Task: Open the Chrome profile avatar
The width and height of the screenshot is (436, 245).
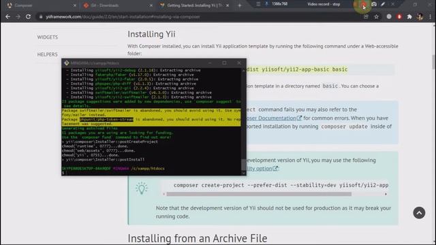Action: point(420,16)
